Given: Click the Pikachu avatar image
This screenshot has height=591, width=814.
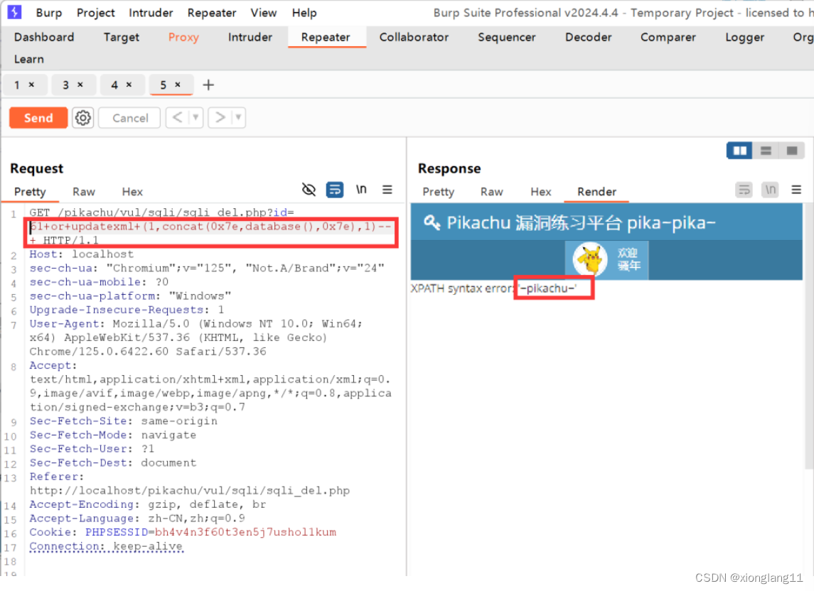Looking at the screenshot, I should 590,259.
